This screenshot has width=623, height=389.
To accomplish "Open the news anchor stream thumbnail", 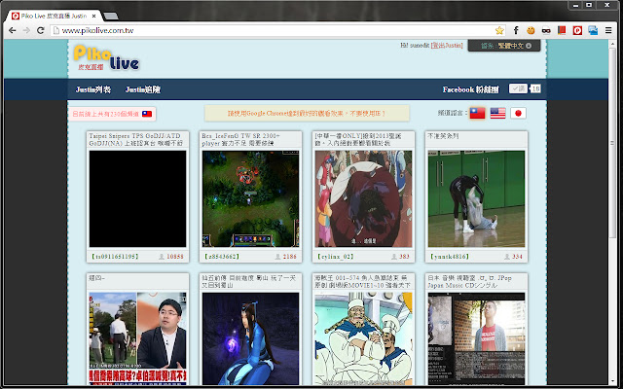I will pos(137,338).
